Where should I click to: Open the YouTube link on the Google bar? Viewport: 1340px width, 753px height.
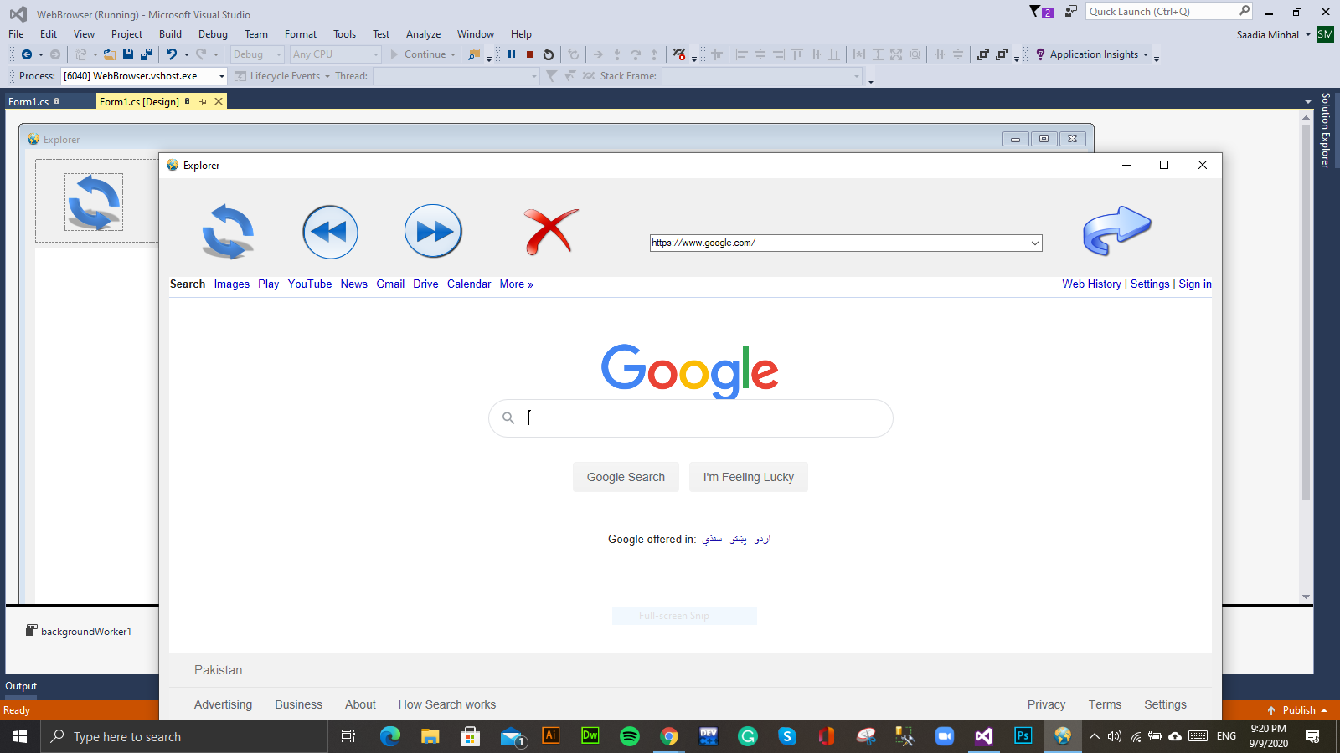tap(309, 284)
